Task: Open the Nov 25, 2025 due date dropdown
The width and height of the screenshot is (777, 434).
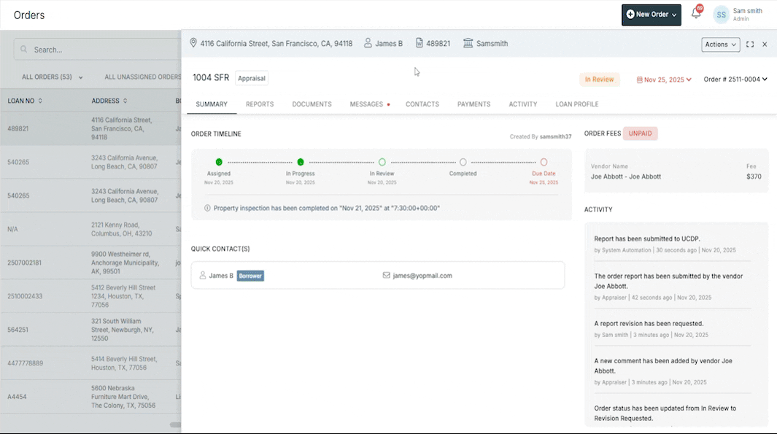Action: [x=664, y=80]
